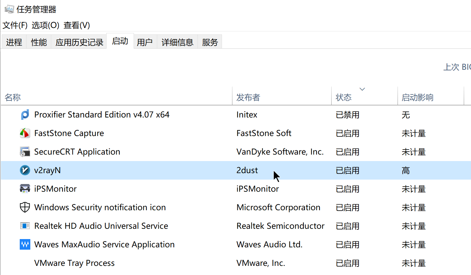Click the sort arrow above 状态

coord(362,89)
